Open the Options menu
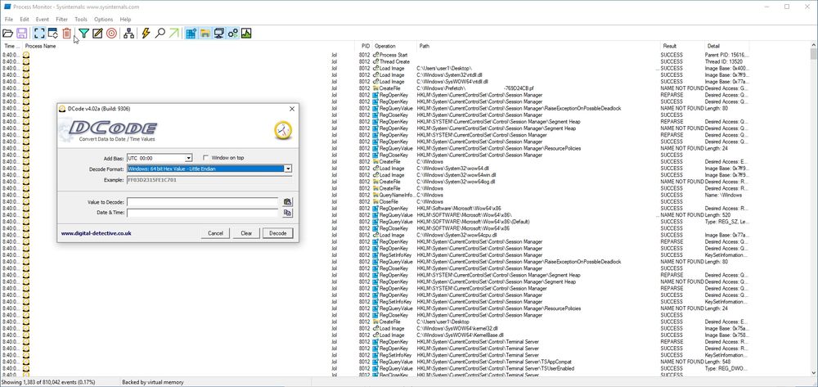 coord(103,20)
